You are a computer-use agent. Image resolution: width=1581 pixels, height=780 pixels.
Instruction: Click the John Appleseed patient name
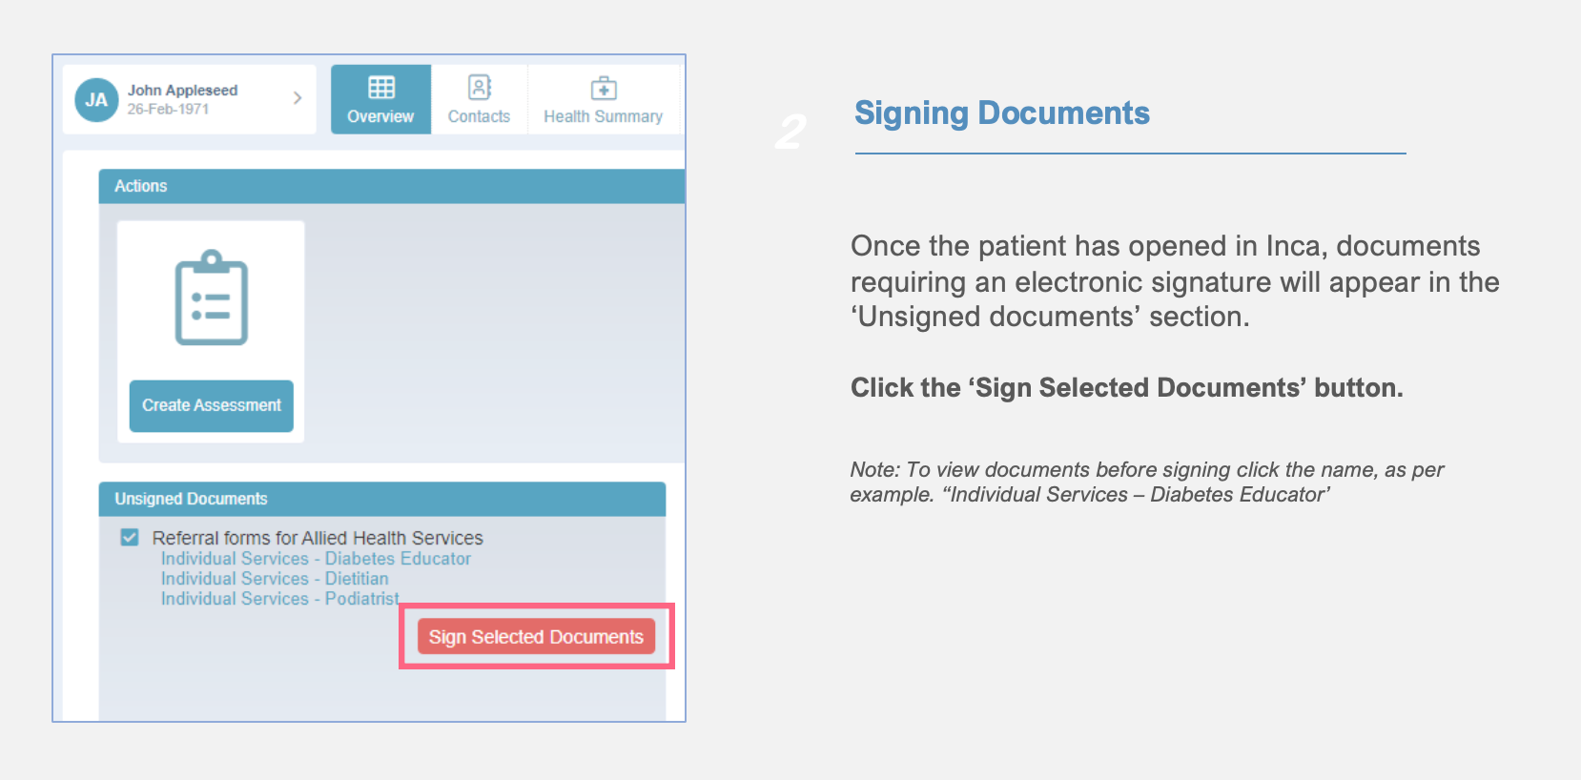coord(182,91)
